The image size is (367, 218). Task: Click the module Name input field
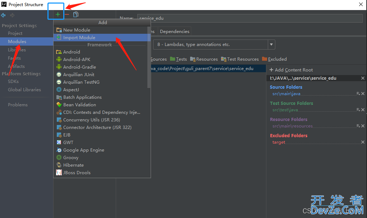250,18
